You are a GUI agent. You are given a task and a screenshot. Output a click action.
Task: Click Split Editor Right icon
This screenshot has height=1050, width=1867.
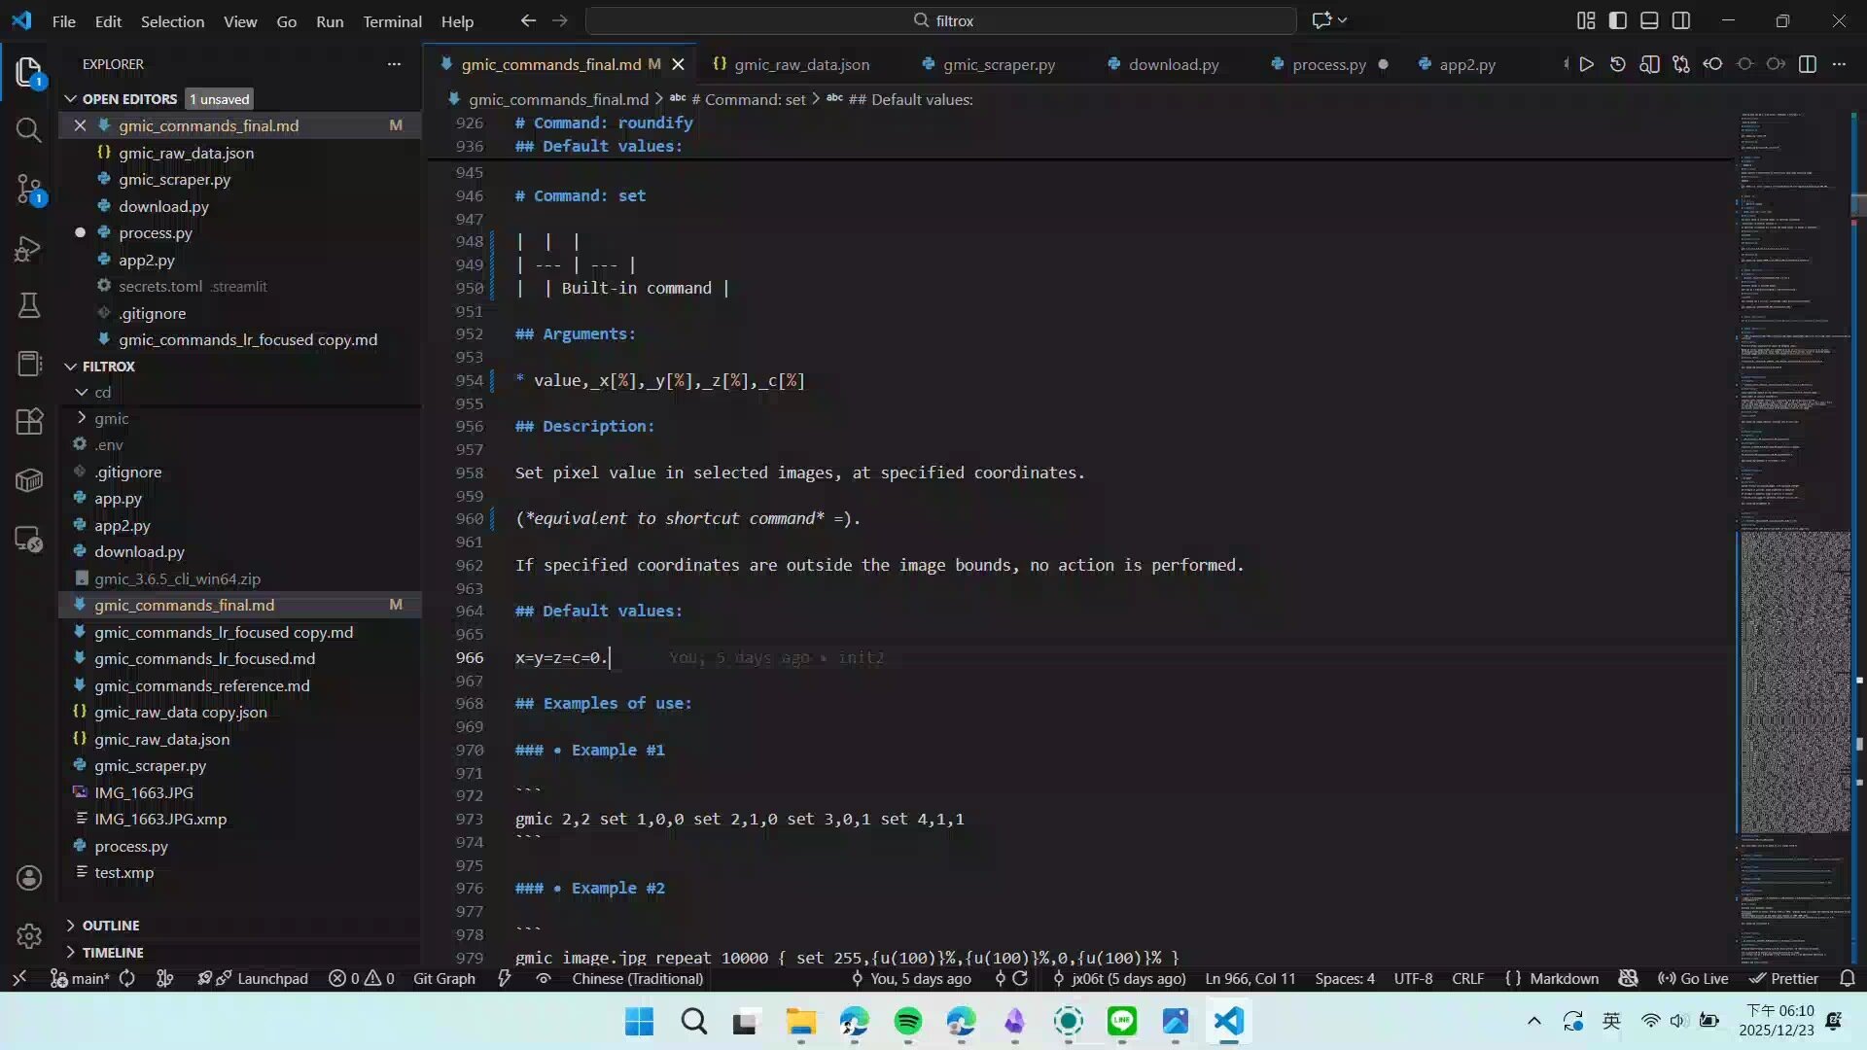(x=1807, y=64)
